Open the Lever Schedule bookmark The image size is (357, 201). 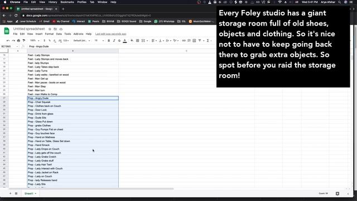(26, 21)
